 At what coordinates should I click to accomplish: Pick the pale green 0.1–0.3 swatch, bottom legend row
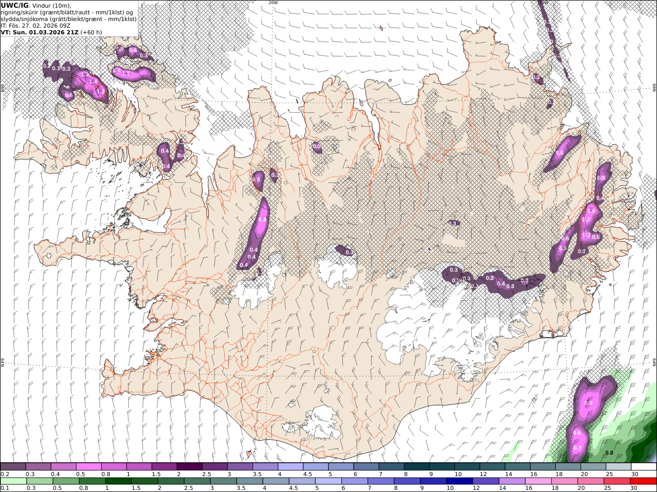(13, 481)
